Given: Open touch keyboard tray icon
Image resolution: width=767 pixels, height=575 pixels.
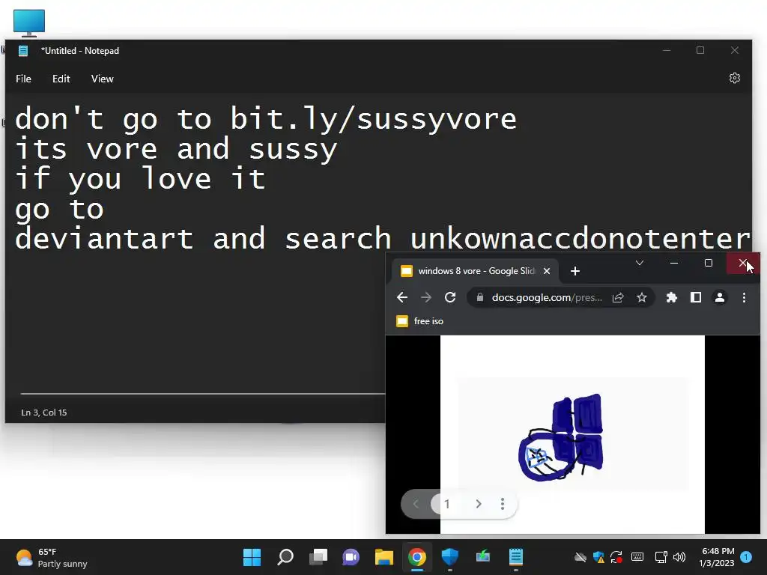Looking at the screenshot, I should [637, 557].
